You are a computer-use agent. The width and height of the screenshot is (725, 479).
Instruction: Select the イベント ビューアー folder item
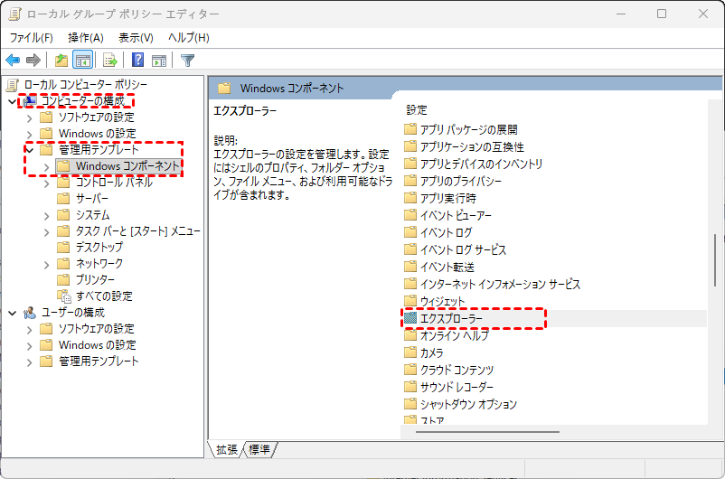[x=456, y=215]
